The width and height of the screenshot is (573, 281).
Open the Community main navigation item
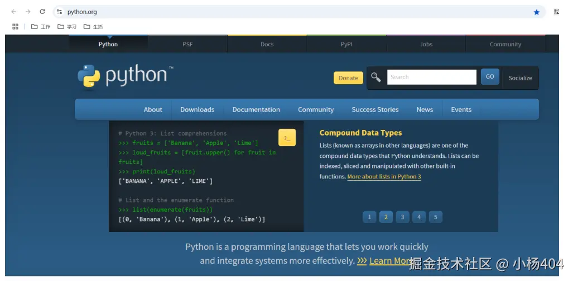[x=316, y=110]
